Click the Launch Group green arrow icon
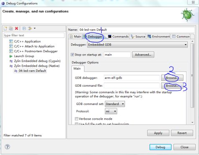The height and width of the screenshot is (155, 199). [11, 56]
